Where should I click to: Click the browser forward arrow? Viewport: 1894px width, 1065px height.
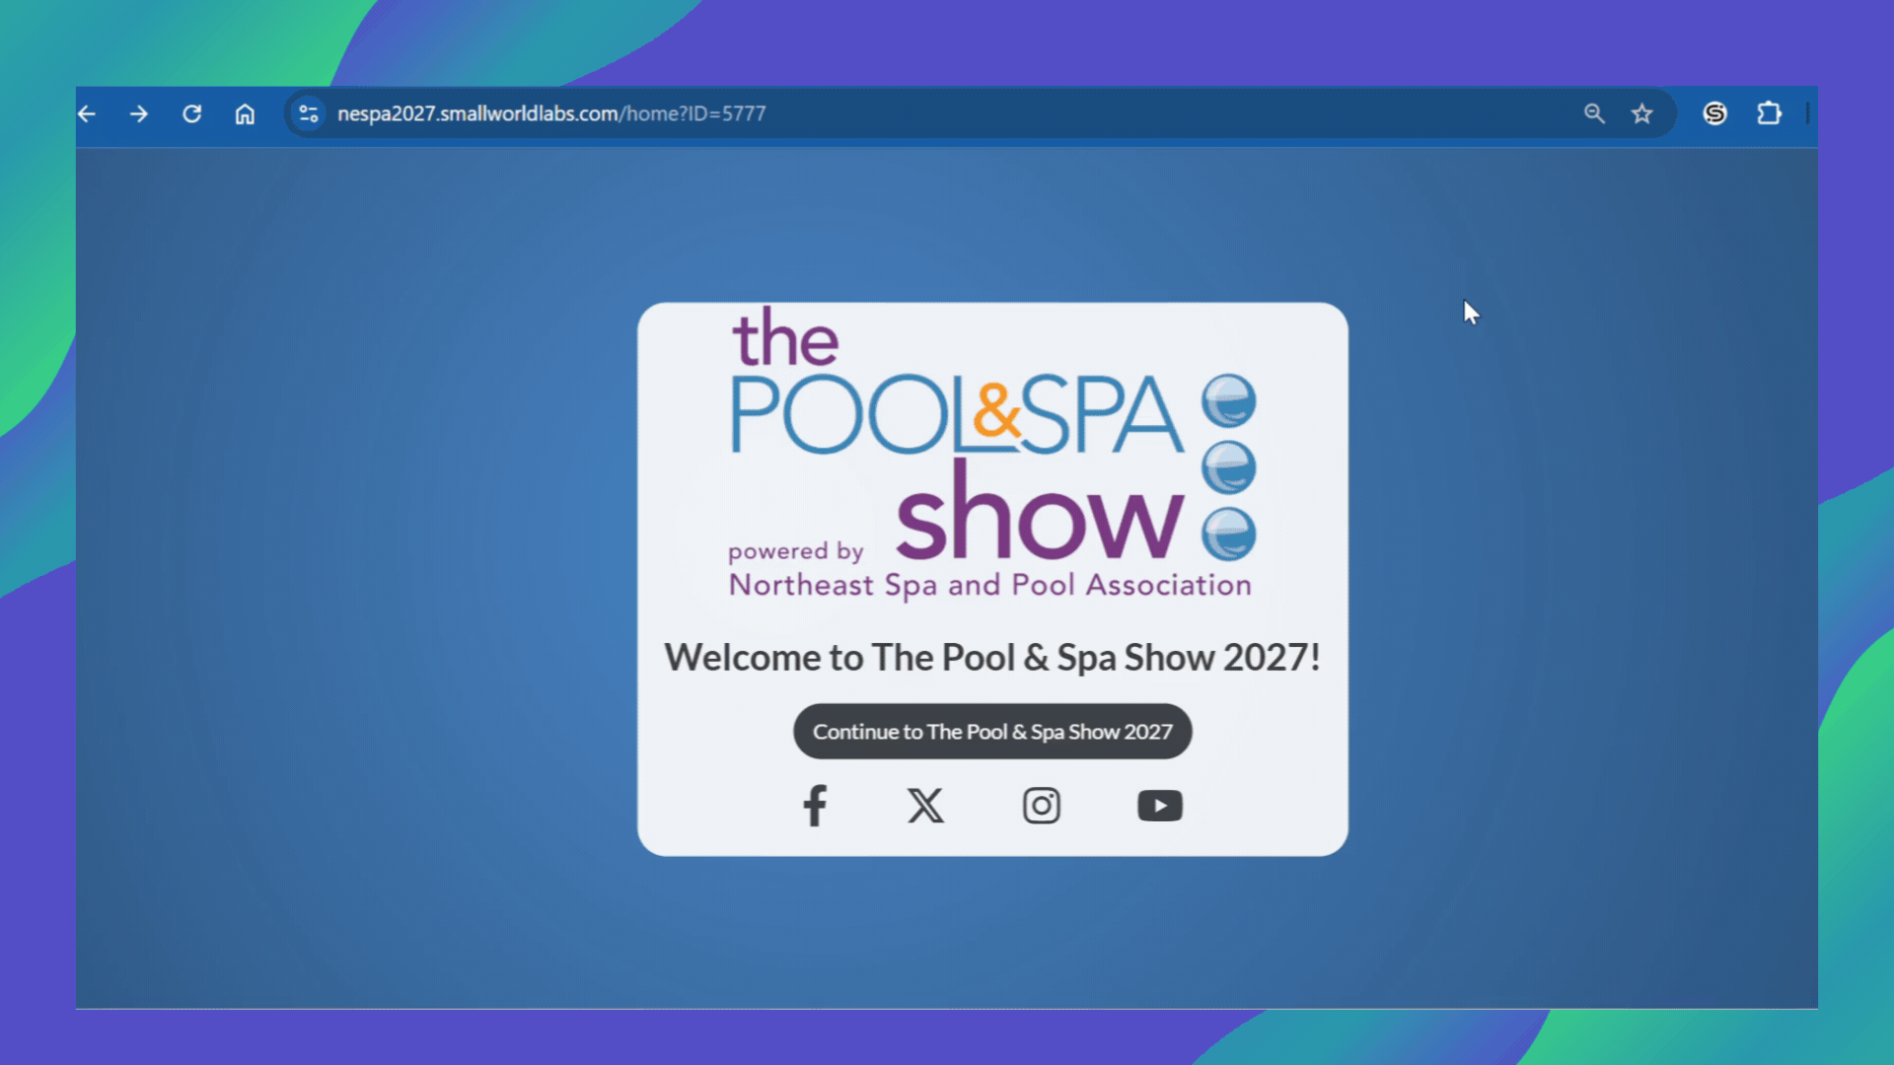(139, 113)
